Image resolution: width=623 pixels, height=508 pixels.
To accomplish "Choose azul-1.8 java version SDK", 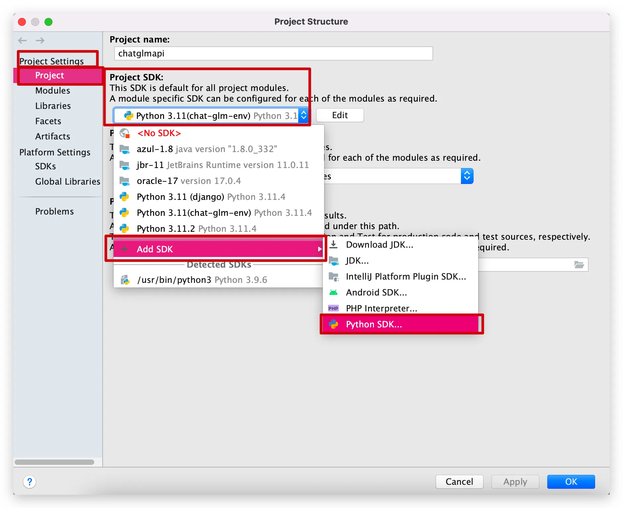I will pyautogui.click(x=219, y=149).
